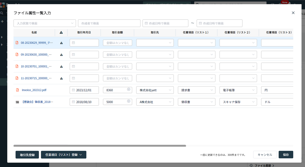Viewport: 305px width, 167px height.
Task: Expand the 請求書 list dropdown
Action: tap(196, 90)
